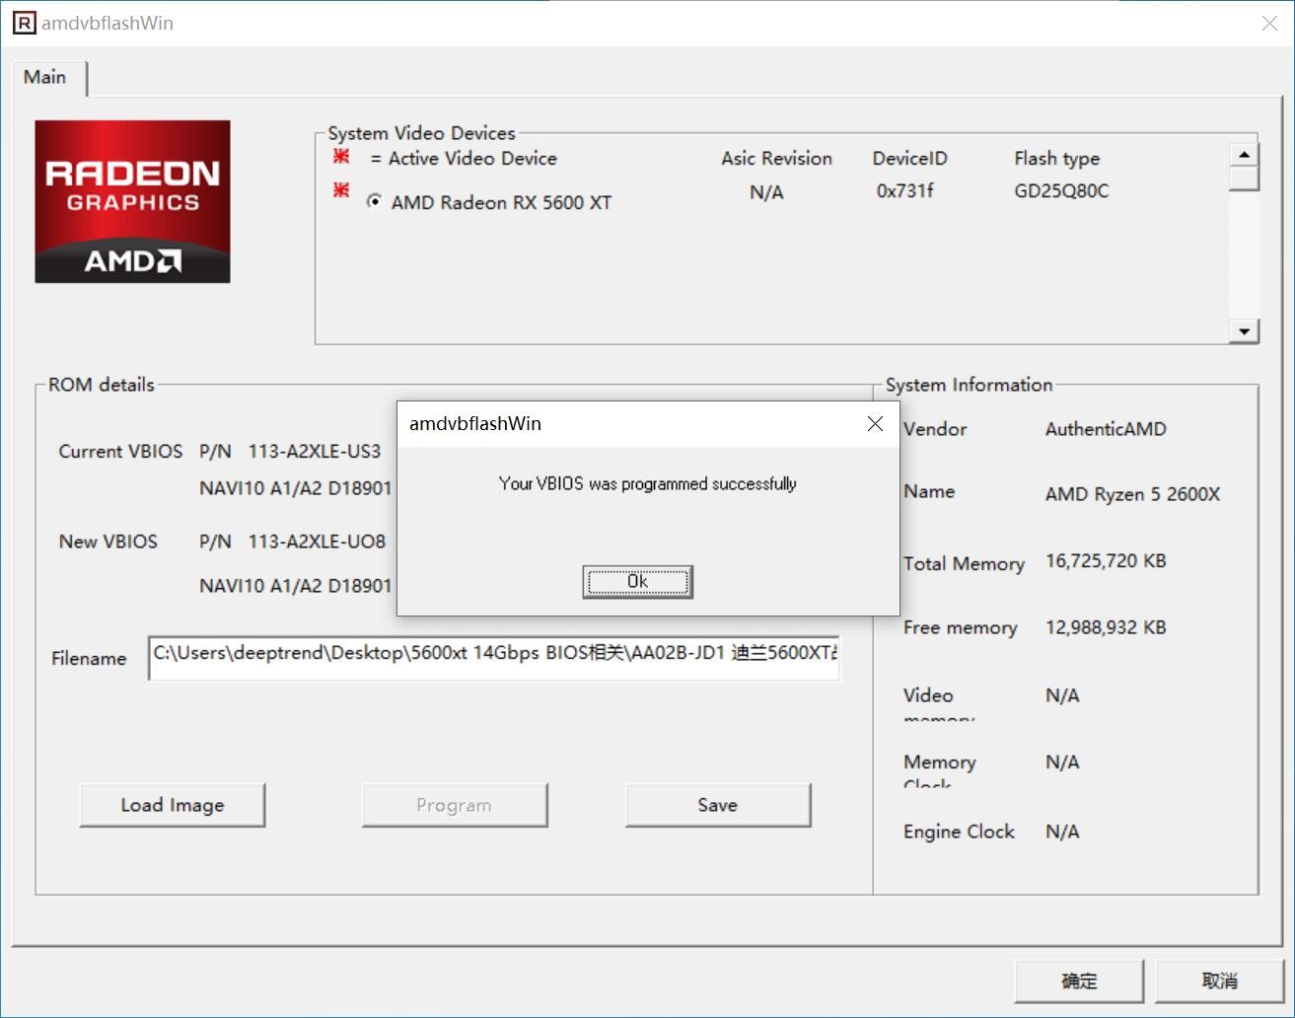The image size is (1295, 1018).
Task: Focus the Filename path field
Action: (x=493, y=658)
